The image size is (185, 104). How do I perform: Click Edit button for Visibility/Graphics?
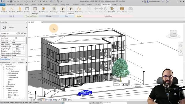click(x=18, y=47)
